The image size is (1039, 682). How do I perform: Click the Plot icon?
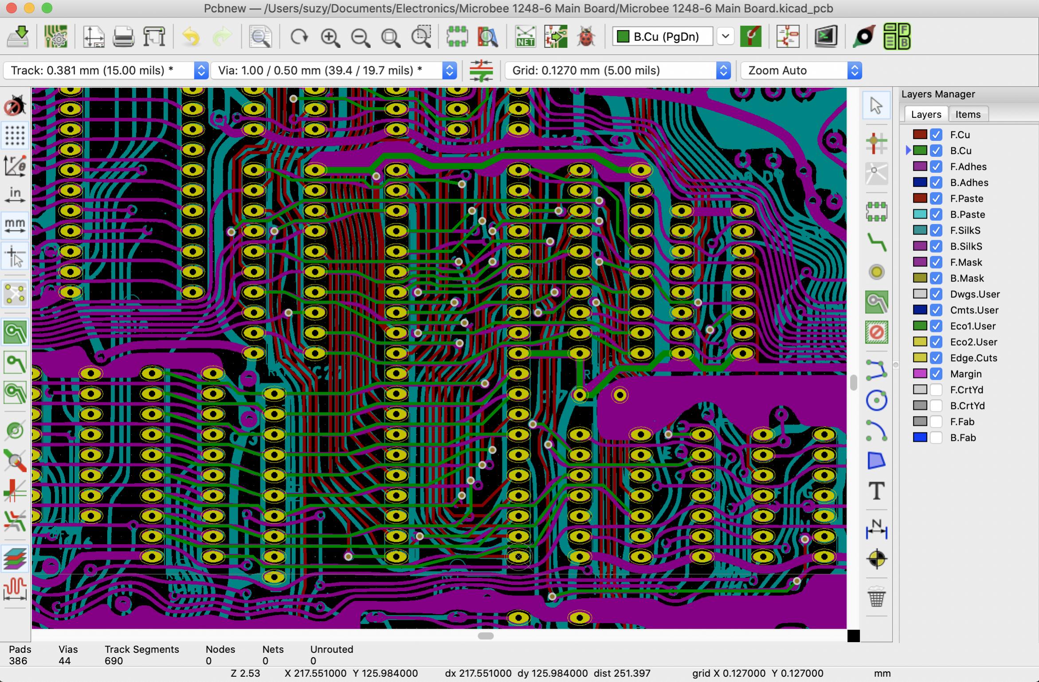click(x=154, y=36)
